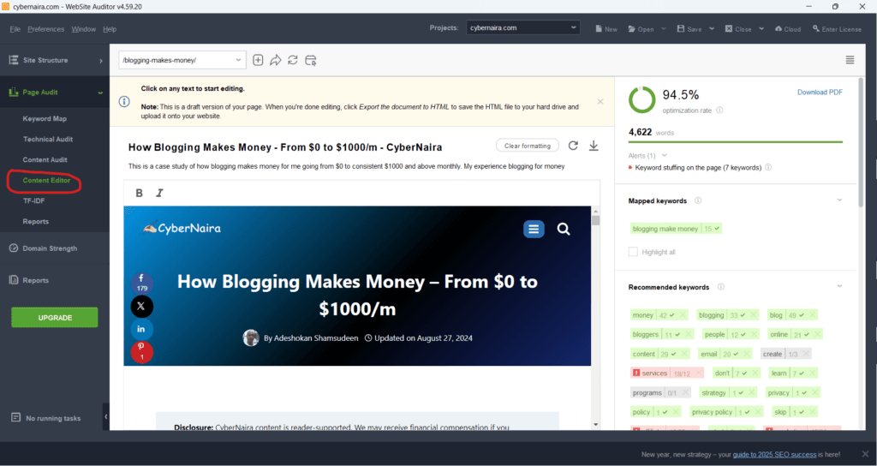Viewport: 877px width, 466px height.
Task: Select Content Audit in sidebar
Action: click(x=45, y=160)
